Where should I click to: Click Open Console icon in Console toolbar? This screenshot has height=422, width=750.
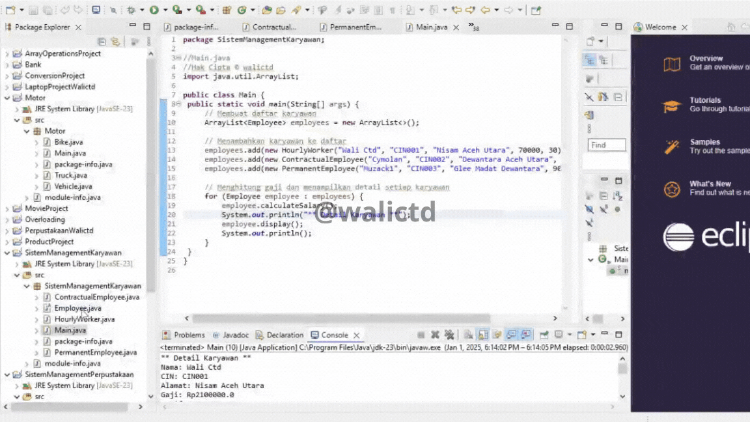(581, 335)
